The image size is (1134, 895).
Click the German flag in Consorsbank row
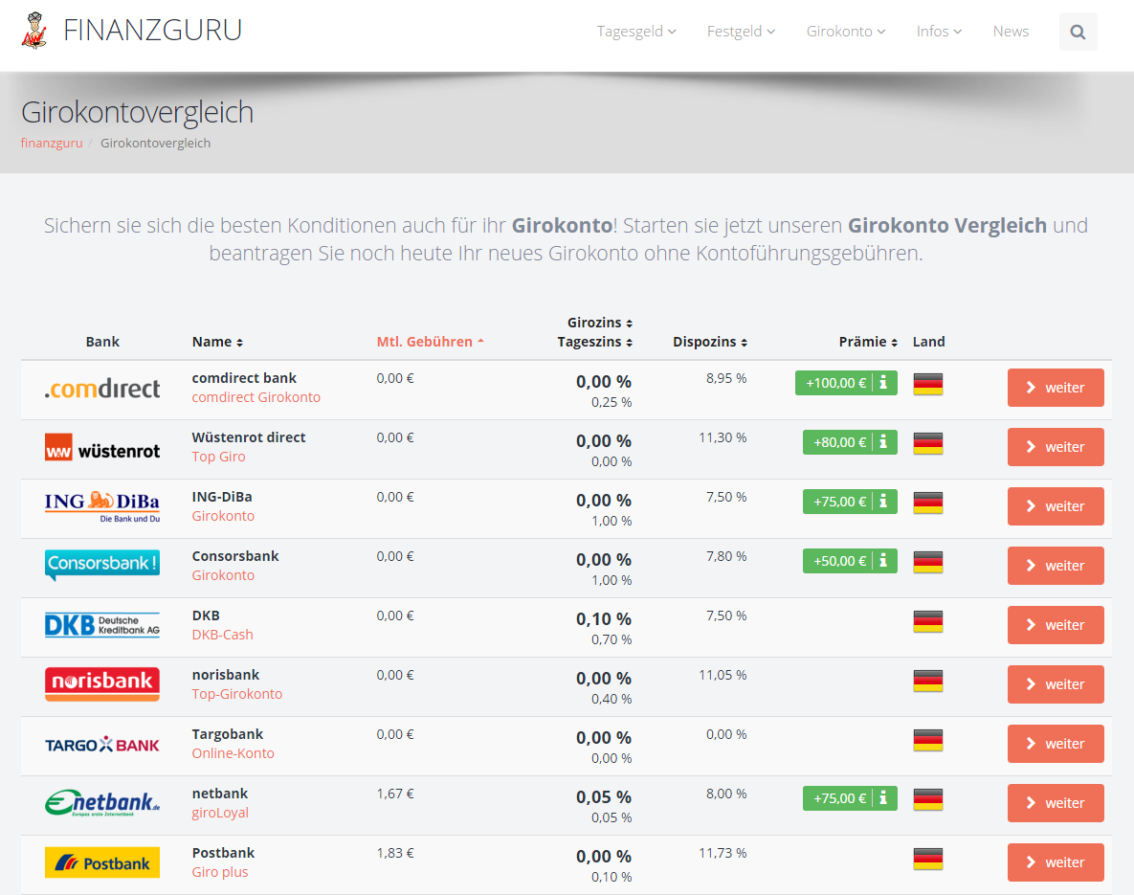click(x=928, y=562)
